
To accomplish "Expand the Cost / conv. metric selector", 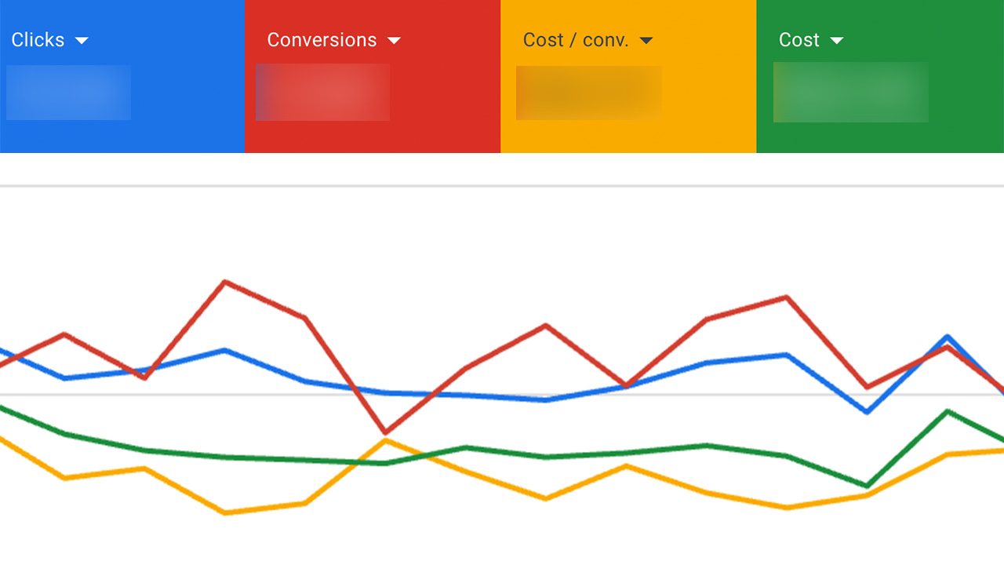I will coord(646,40).
